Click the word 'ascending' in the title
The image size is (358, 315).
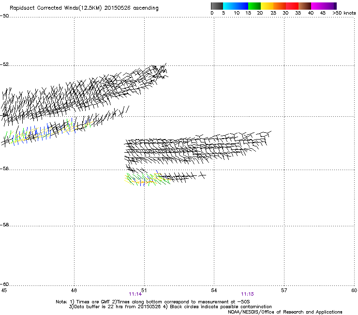point(146,8)
